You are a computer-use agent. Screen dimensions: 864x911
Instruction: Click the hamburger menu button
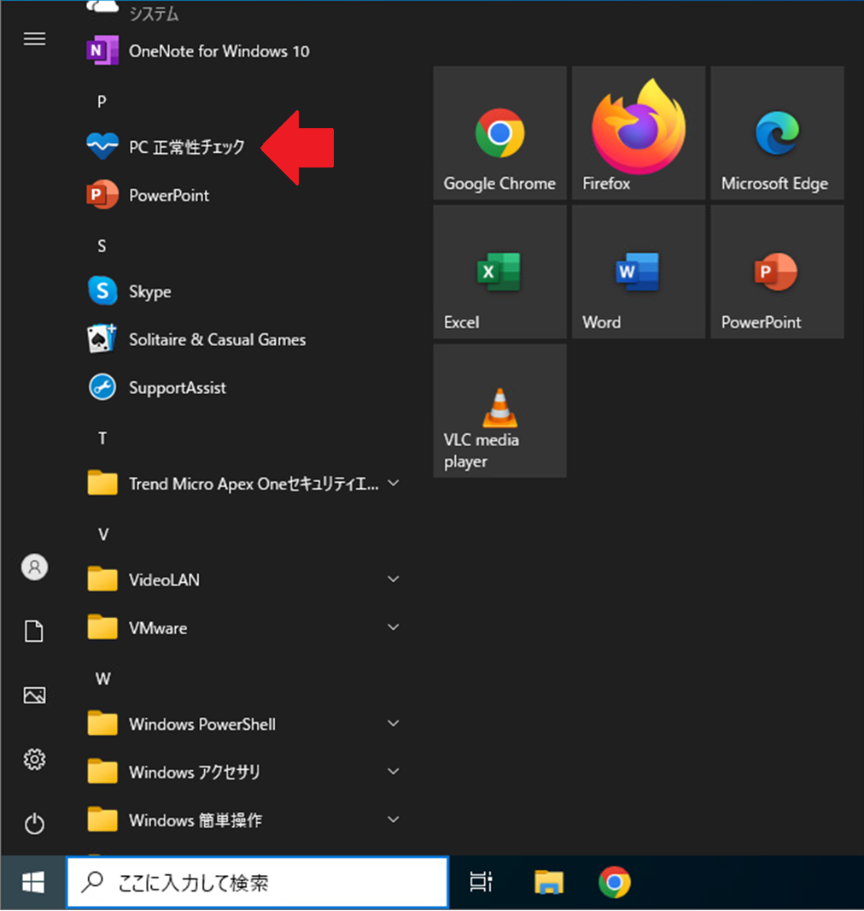click(x=34, y=39)
